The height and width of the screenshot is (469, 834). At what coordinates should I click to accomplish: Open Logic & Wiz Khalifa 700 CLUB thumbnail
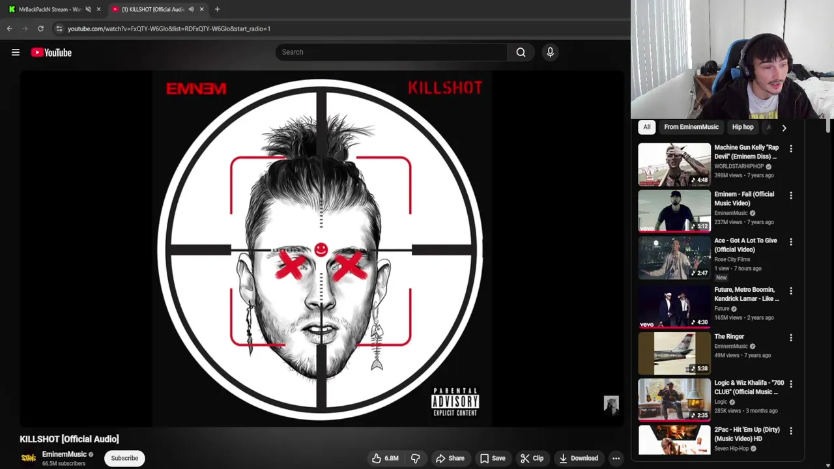[x=674, y=399]
